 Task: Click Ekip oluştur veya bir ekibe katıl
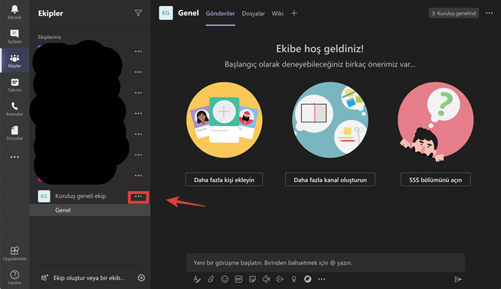tap(83, 278)
